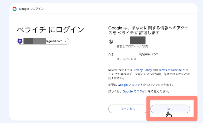The height and width of the screenshot is (123, 203).
Task: Open the account selector dropdown arrow
Action: 66,41
